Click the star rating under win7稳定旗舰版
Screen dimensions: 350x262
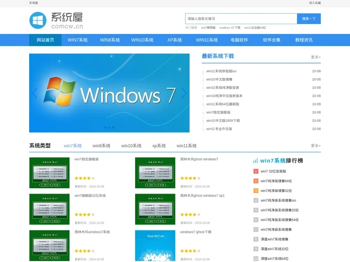pos(85,178)
